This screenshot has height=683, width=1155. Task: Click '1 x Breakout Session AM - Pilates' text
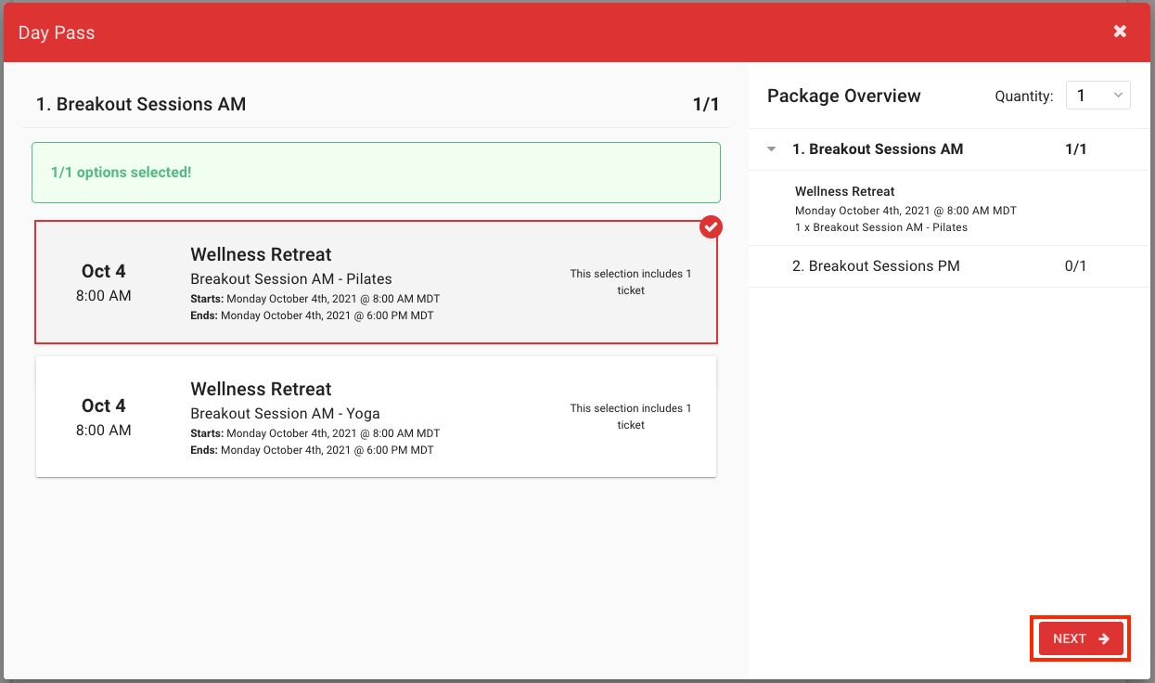(x=881, y=227)
